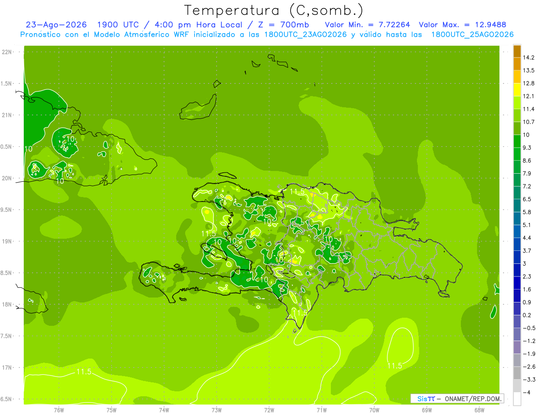
Task: Click the '-2.6' colorbar label
Action: pyautogui.click(x=529, y=367)
